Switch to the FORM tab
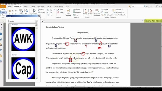 click(x=33, y=7)
